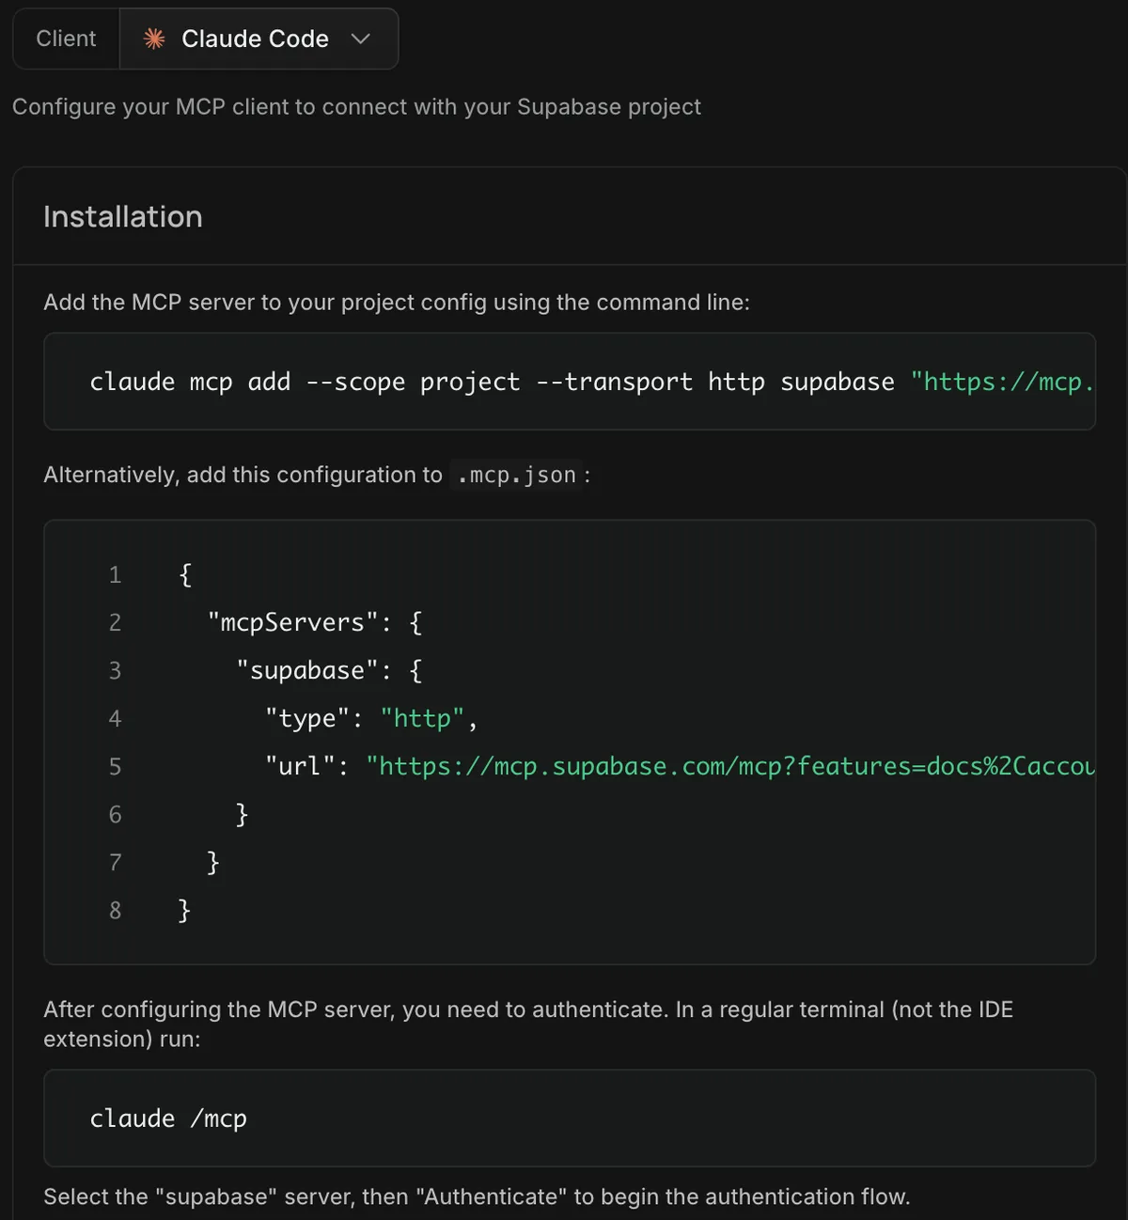This screenshot has width=1128, height=1220.
Task: Click the Client label
Action: 66,39
